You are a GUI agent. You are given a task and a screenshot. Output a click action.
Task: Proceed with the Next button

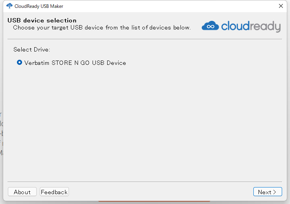(x=267, y=192)
